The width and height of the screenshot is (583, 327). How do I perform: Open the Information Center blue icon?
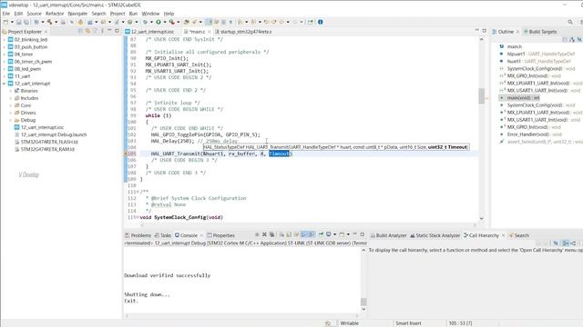tap(320, 22)
